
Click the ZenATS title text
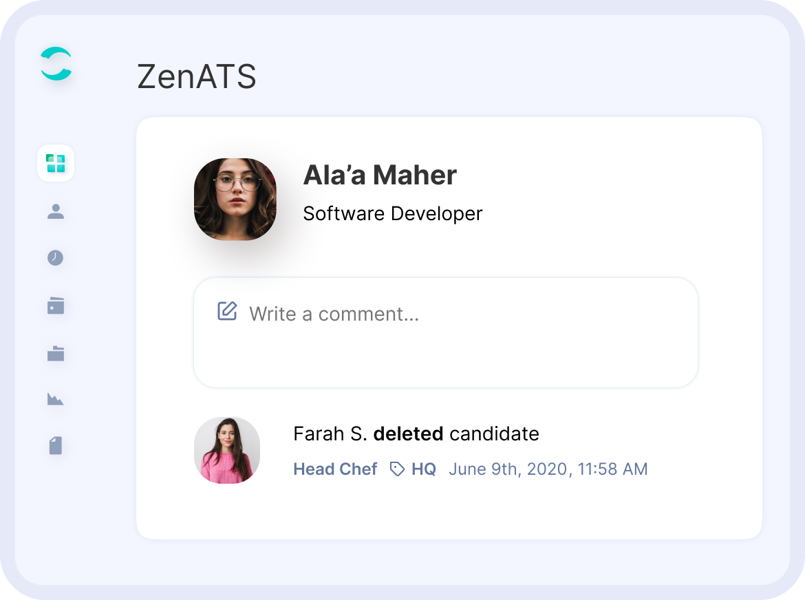click(x=197, y=77)
